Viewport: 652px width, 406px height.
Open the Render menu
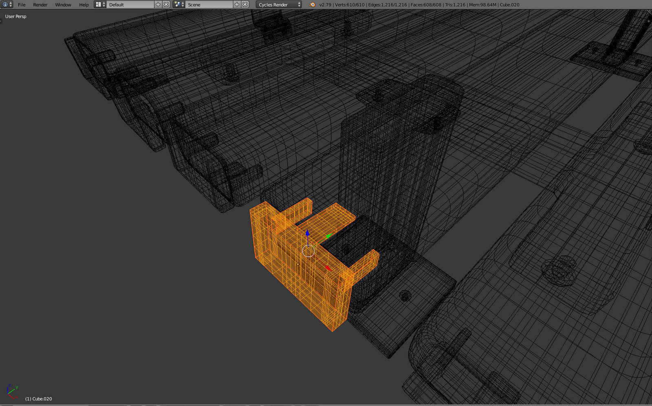pos(40,5)
